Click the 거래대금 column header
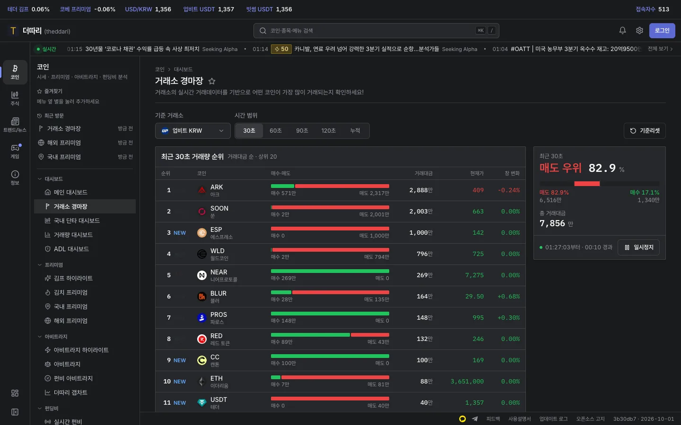Image resolution: width=681 pixels, height=425 pixels. click(424, 173)
